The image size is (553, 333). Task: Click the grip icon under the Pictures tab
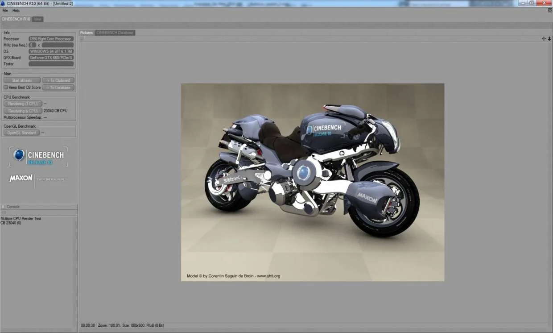82,39
